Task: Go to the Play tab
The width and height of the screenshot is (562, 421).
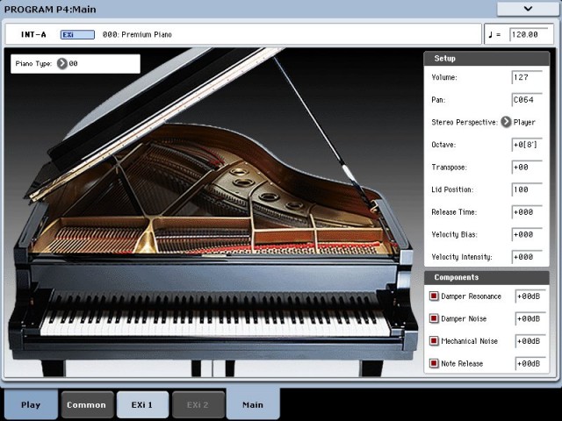Action: pos(31,404)
